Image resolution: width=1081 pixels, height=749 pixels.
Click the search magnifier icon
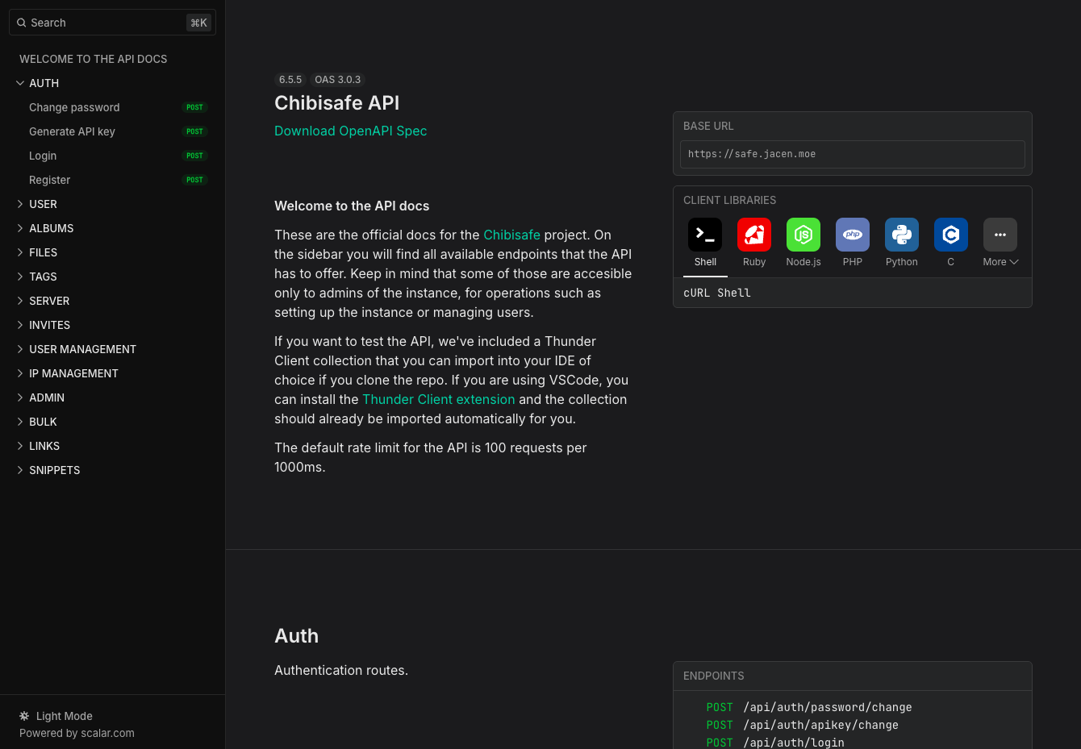[22, 23]
